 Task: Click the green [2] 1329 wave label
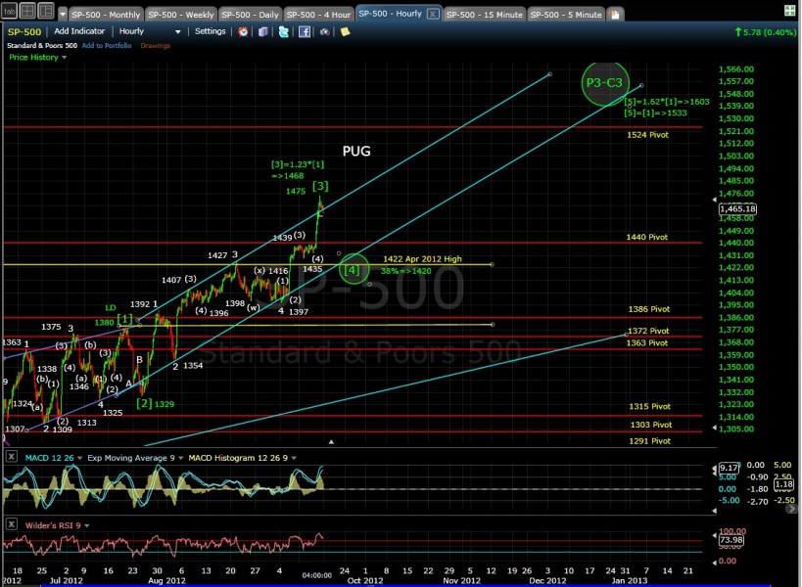tap(155, 404)
